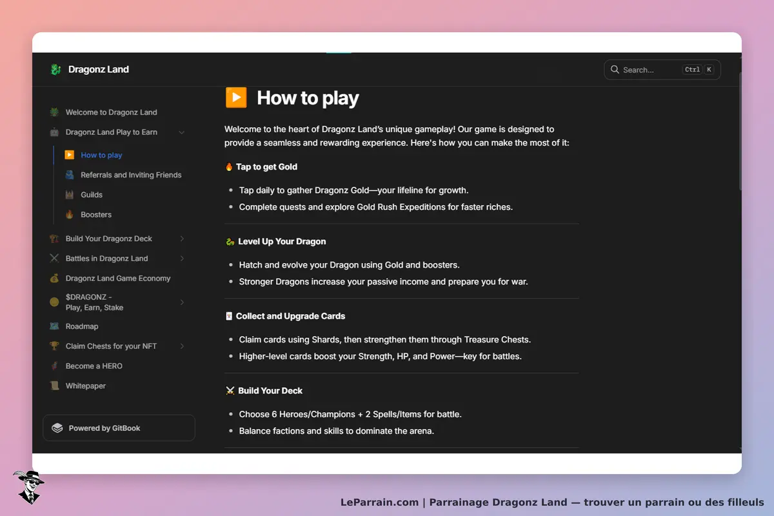The image size is (774, 516).
Task: Click the robot icon beside Play to Earn
Action: pyautogui.click(x=54, y=132)
